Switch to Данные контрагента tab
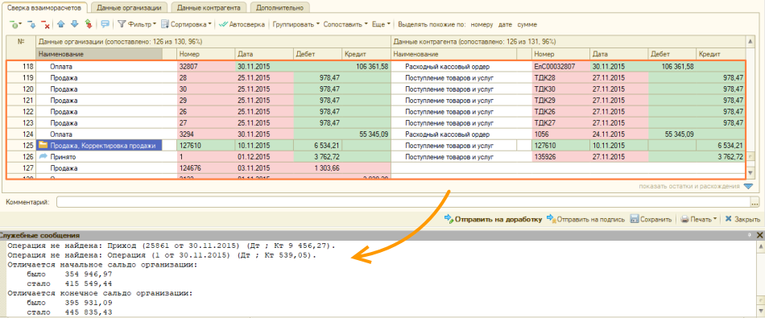 click(209, 8)
